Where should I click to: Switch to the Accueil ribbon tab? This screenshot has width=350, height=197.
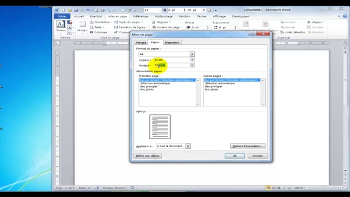[79, 16]
